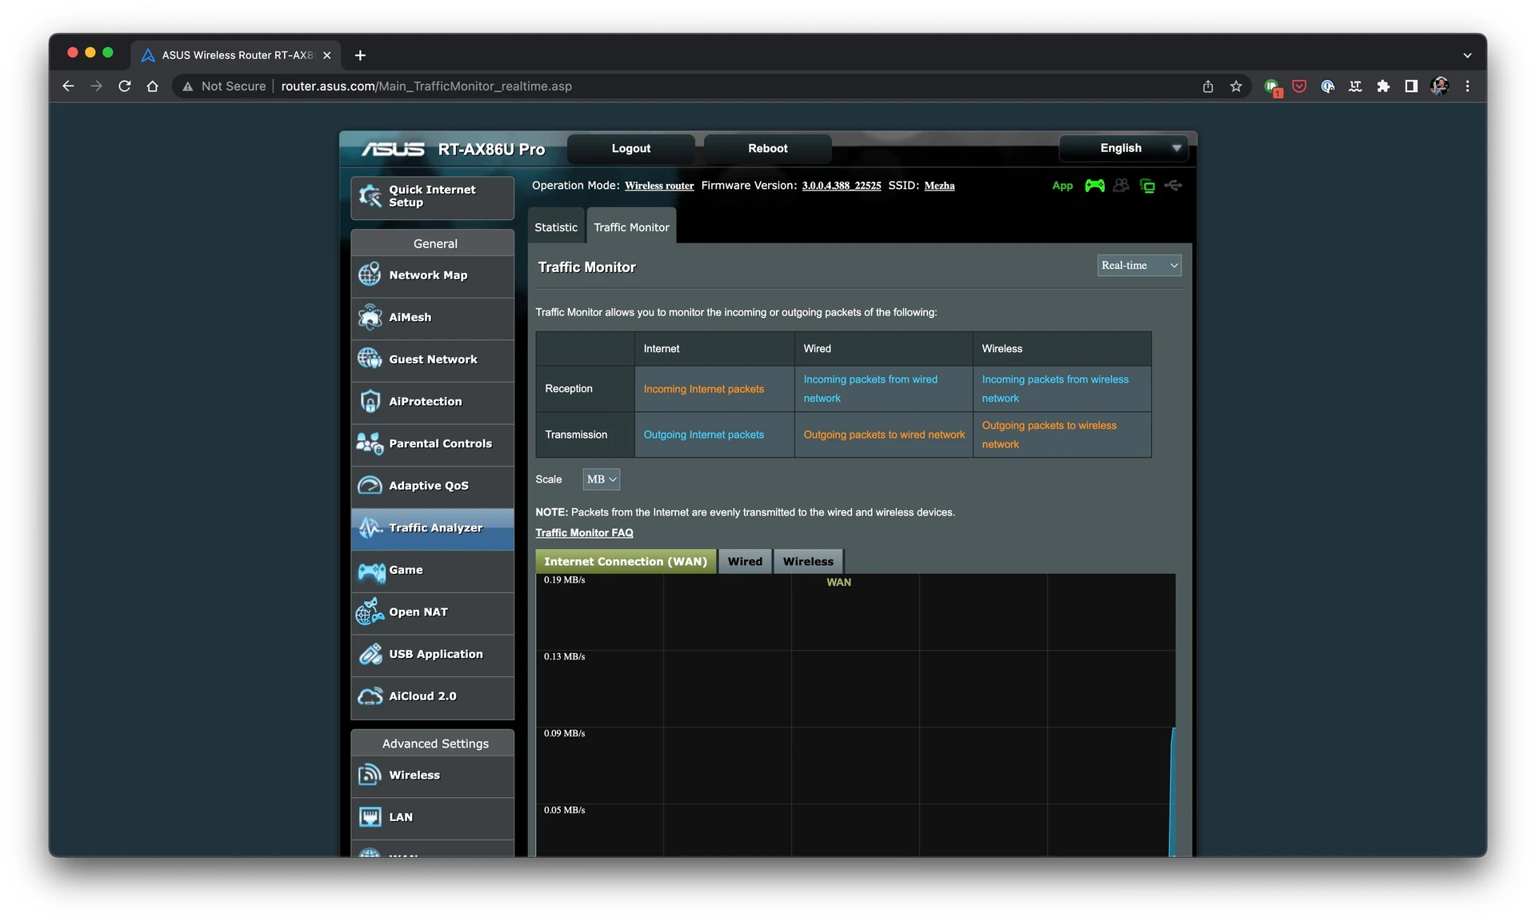The height and width of the screenshot is (922, 1536).
Task: Click the Guest Network globe icon
Action: (370, 359)
